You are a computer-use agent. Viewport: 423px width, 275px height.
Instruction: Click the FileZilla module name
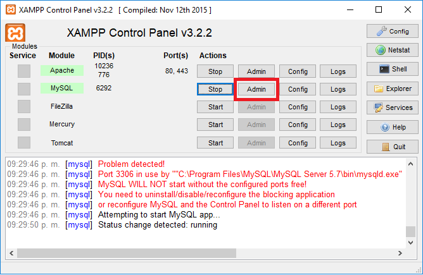[x=61, y=106]
